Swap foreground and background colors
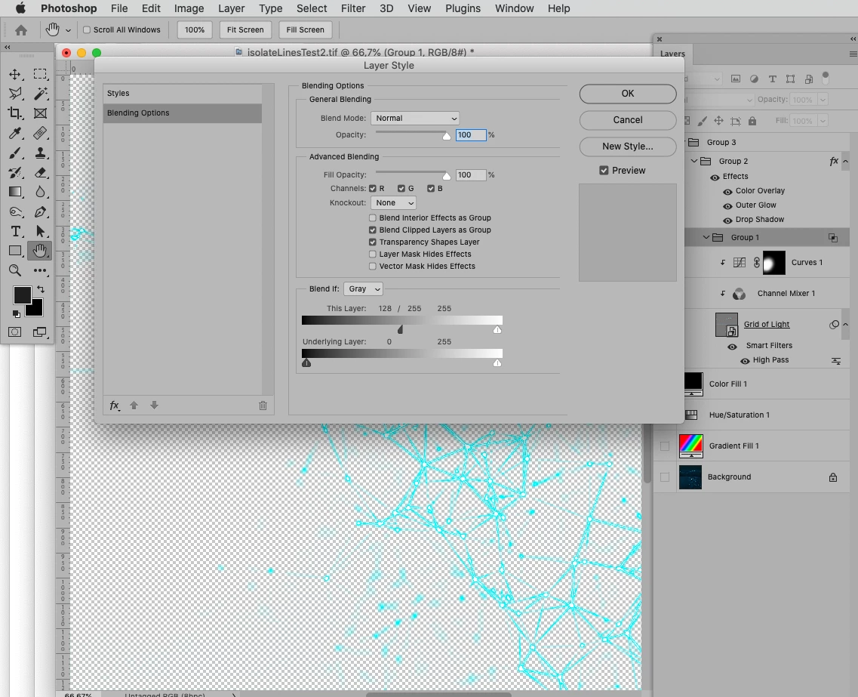Image resolution: width=858 pixels, height=697 pixels. (41, 289)
